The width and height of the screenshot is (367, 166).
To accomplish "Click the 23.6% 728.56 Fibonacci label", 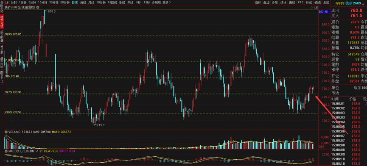I will tap(13, 112).
